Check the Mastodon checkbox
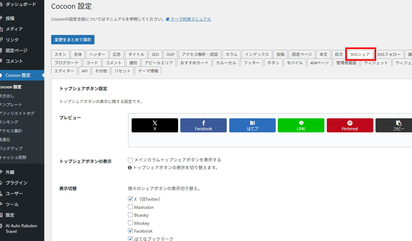 pos(130,207)
